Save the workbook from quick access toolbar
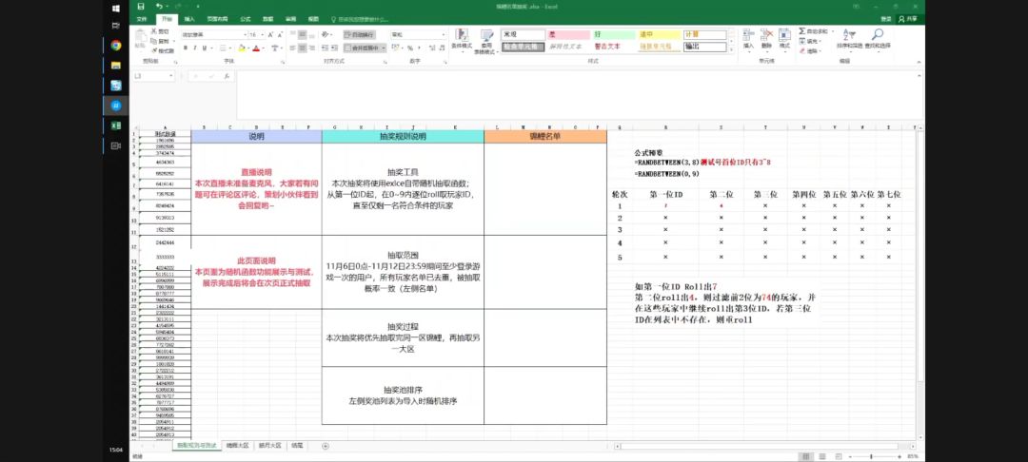Image resolution: width=1028 pixels, height=462 pixels. click(141, 6)
